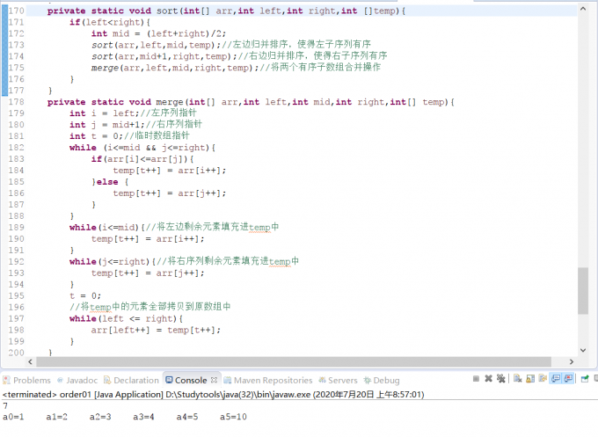
Task: Switch to the Problems tab
Action: click(26, 380)
